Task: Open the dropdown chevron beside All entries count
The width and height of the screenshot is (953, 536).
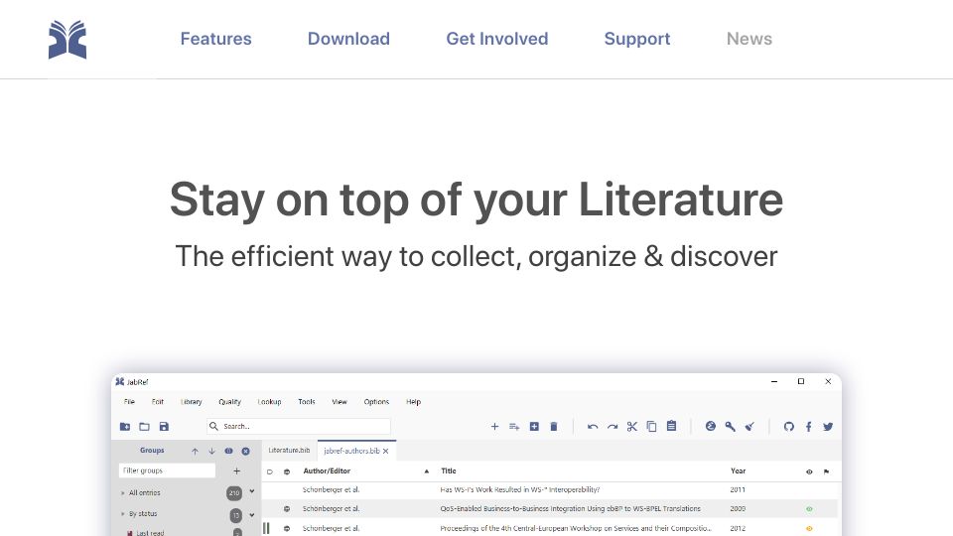Action: point(251,491)
